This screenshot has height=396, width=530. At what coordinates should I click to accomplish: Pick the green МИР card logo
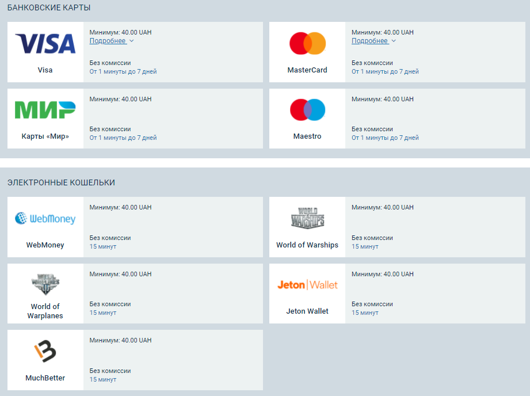[x=45, y=110]
